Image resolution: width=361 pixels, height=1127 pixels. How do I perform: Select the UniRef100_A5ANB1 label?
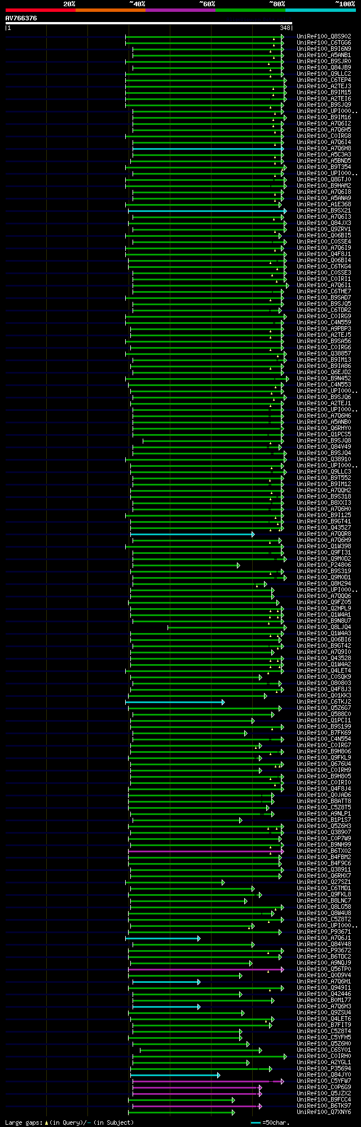pos(324,55)
